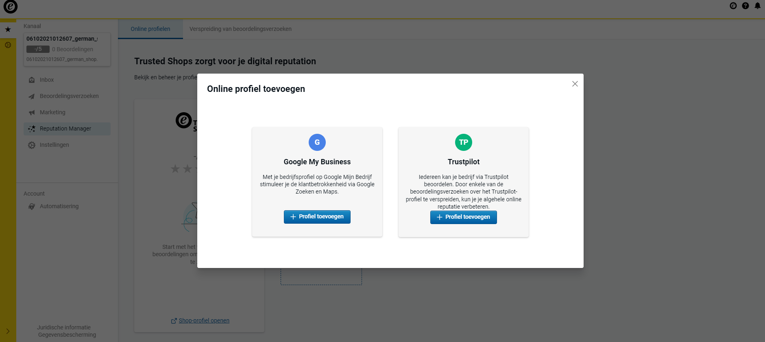Open Juridische informatie link
The height and width of the screenshot is (342, 765).
(64, 327)
